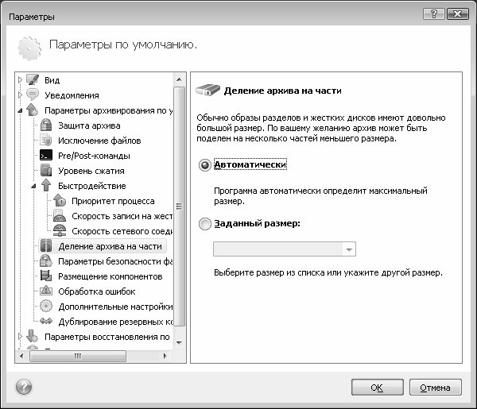Screen dimensions: 477x409
Task: Click the OK button
Action: tap(377, 388)
